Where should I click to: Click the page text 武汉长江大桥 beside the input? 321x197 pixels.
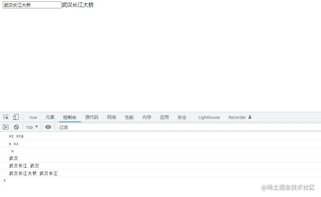(78, 5)
